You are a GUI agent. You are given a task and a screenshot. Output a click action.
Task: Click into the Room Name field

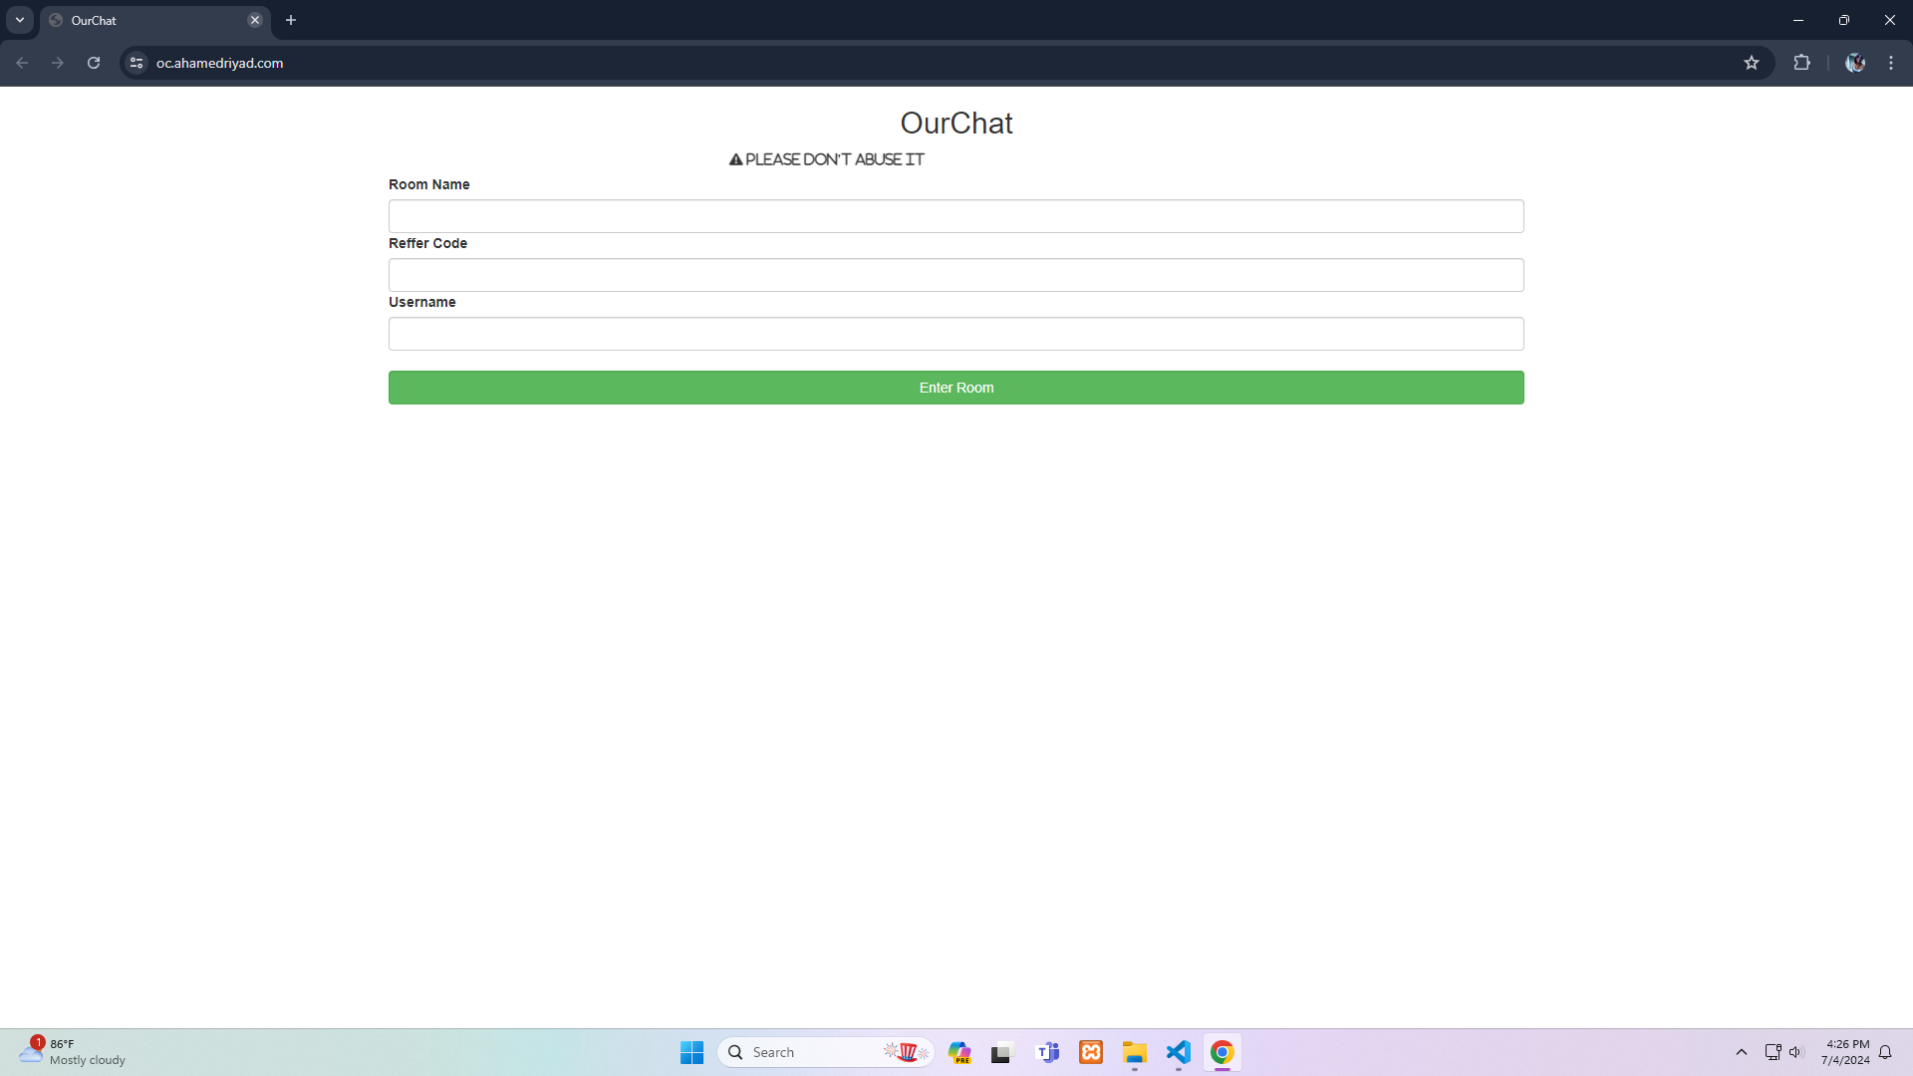click(x=956, y=216)
